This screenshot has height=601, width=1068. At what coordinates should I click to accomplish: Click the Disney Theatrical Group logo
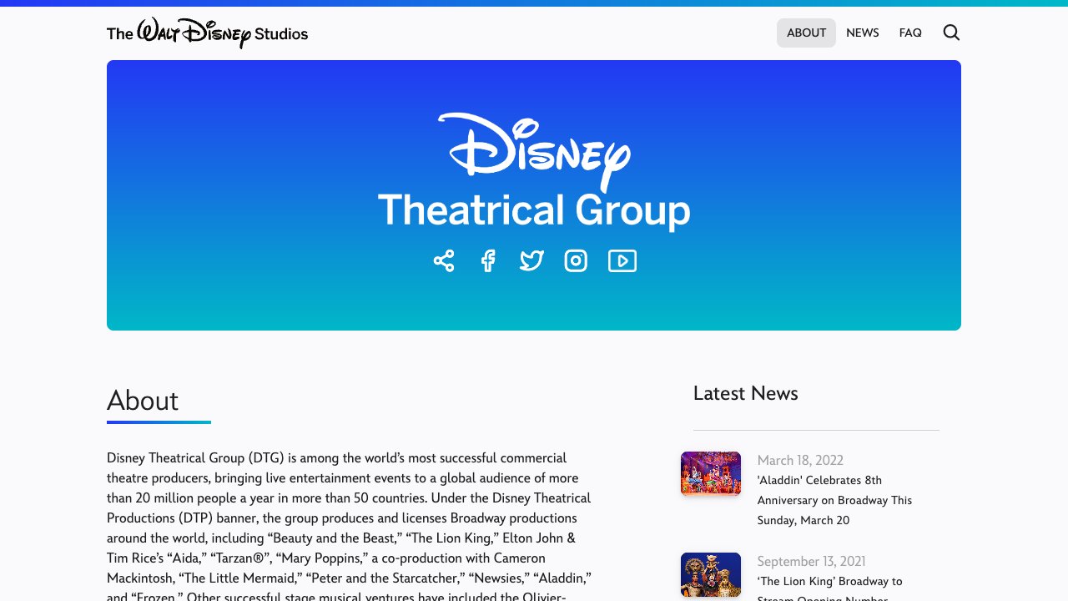click(x=534, y=171)
